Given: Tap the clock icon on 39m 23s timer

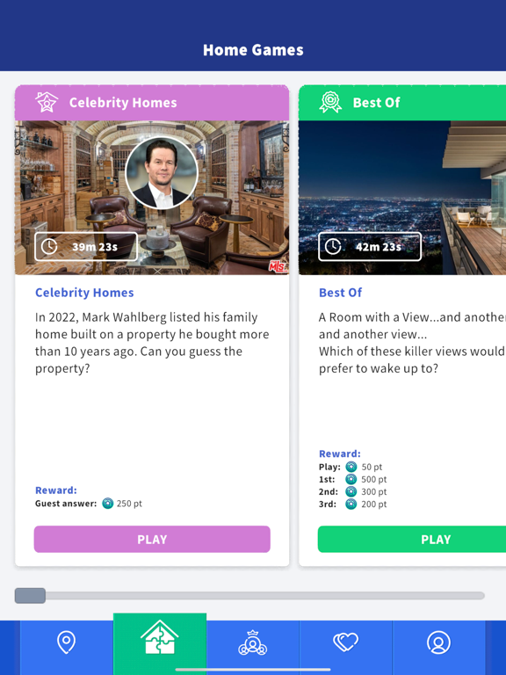Looking at the screenshot, I should click(x=49, y=246).
